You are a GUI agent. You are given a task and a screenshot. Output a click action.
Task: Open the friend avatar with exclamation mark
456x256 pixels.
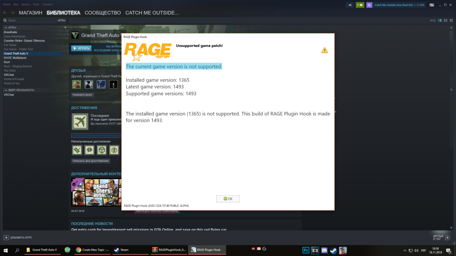pyautogui.click(x=114, y=84)
